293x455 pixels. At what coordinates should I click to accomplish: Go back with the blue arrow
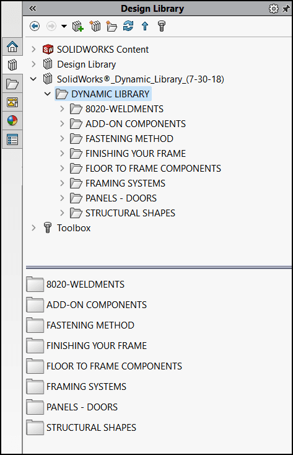pos(35,27)
